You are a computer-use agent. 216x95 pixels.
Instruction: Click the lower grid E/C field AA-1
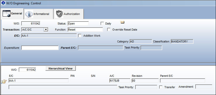[39, 81]
